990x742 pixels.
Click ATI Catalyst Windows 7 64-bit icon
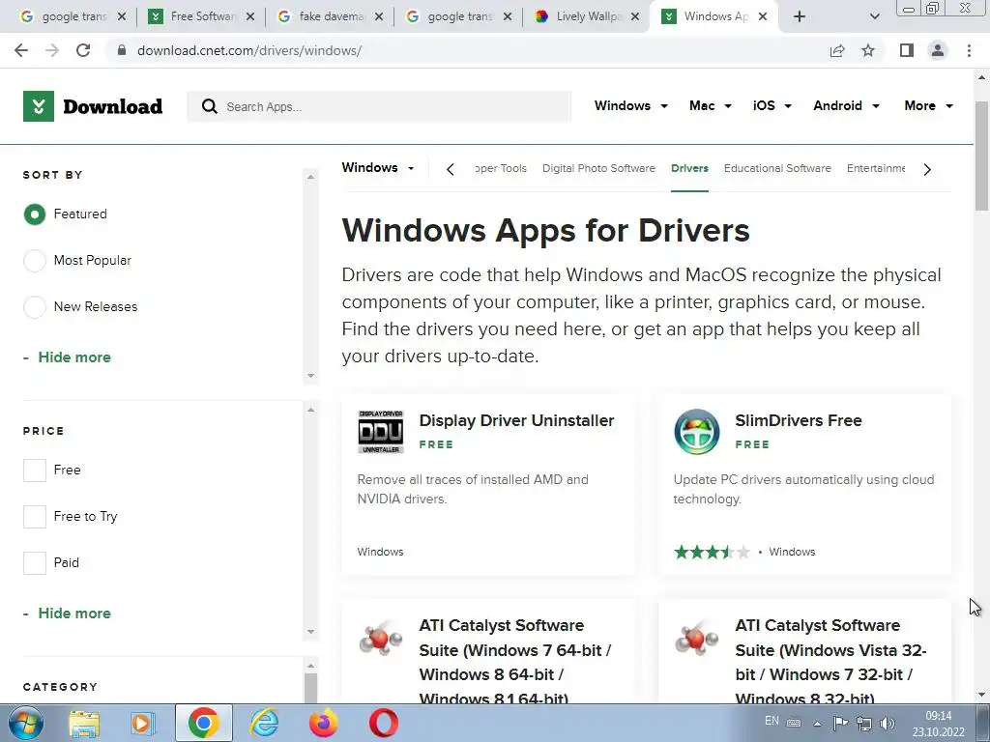coord(381,638)
